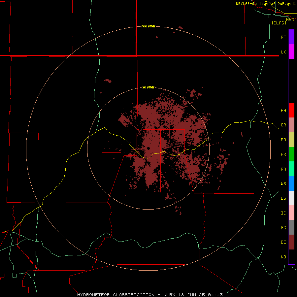Pick the DS white legend swatch
The image size is (297, 297).
click(x=291, y=198)
